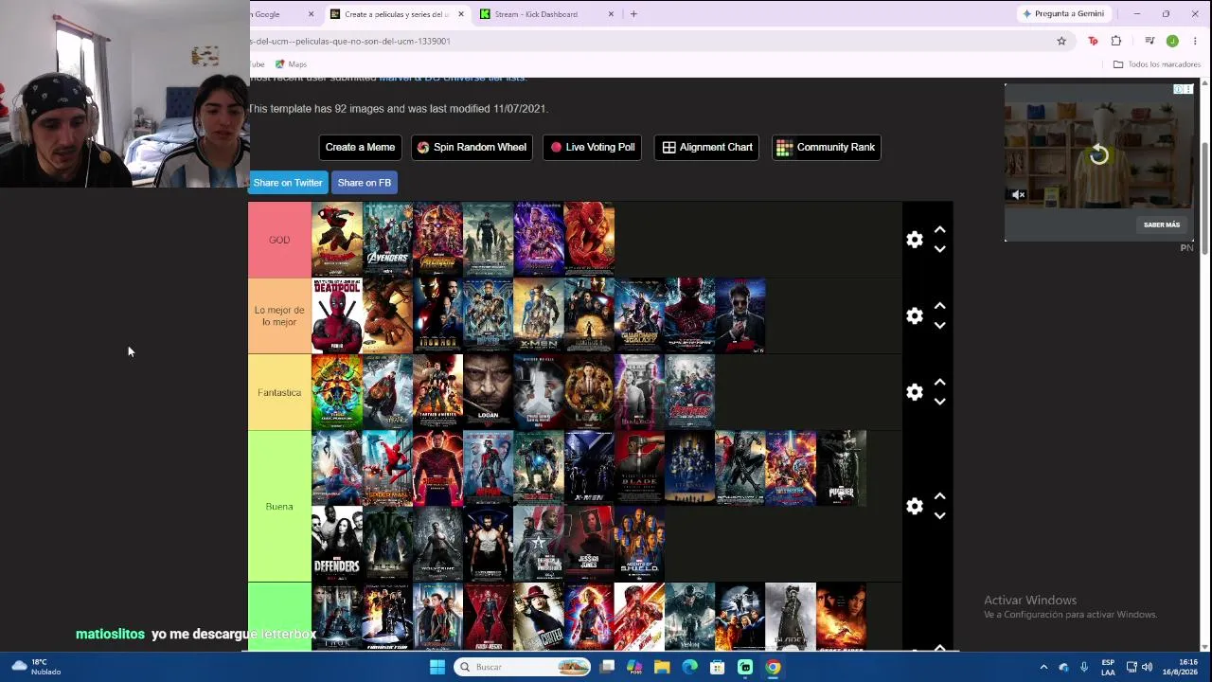
Task: Unmute the advertisement video
Action: (x=1019, y=195)
